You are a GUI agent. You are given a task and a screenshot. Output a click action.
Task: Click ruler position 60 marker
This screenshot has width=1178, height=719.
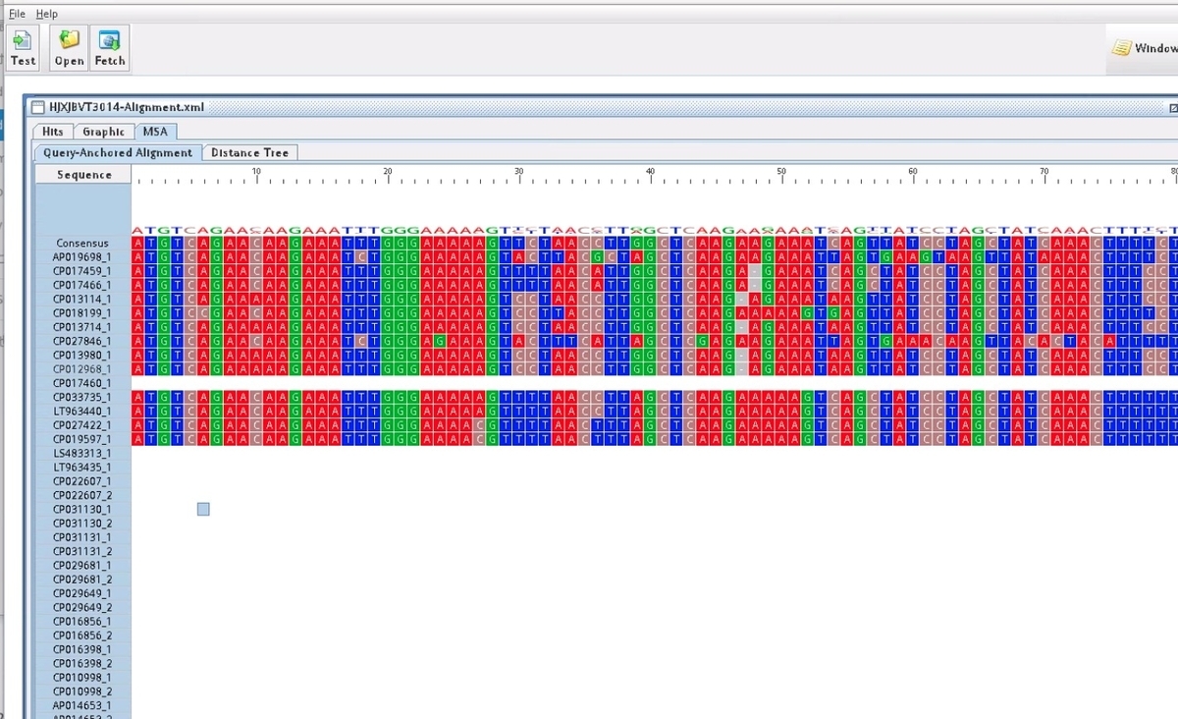(x=913, y=171)
